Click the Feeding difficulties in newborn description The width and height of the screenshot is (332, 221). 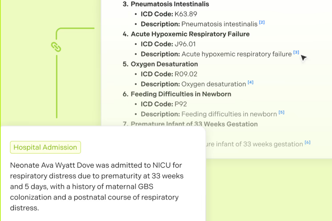pyautogui.click(x=229, y=114)
